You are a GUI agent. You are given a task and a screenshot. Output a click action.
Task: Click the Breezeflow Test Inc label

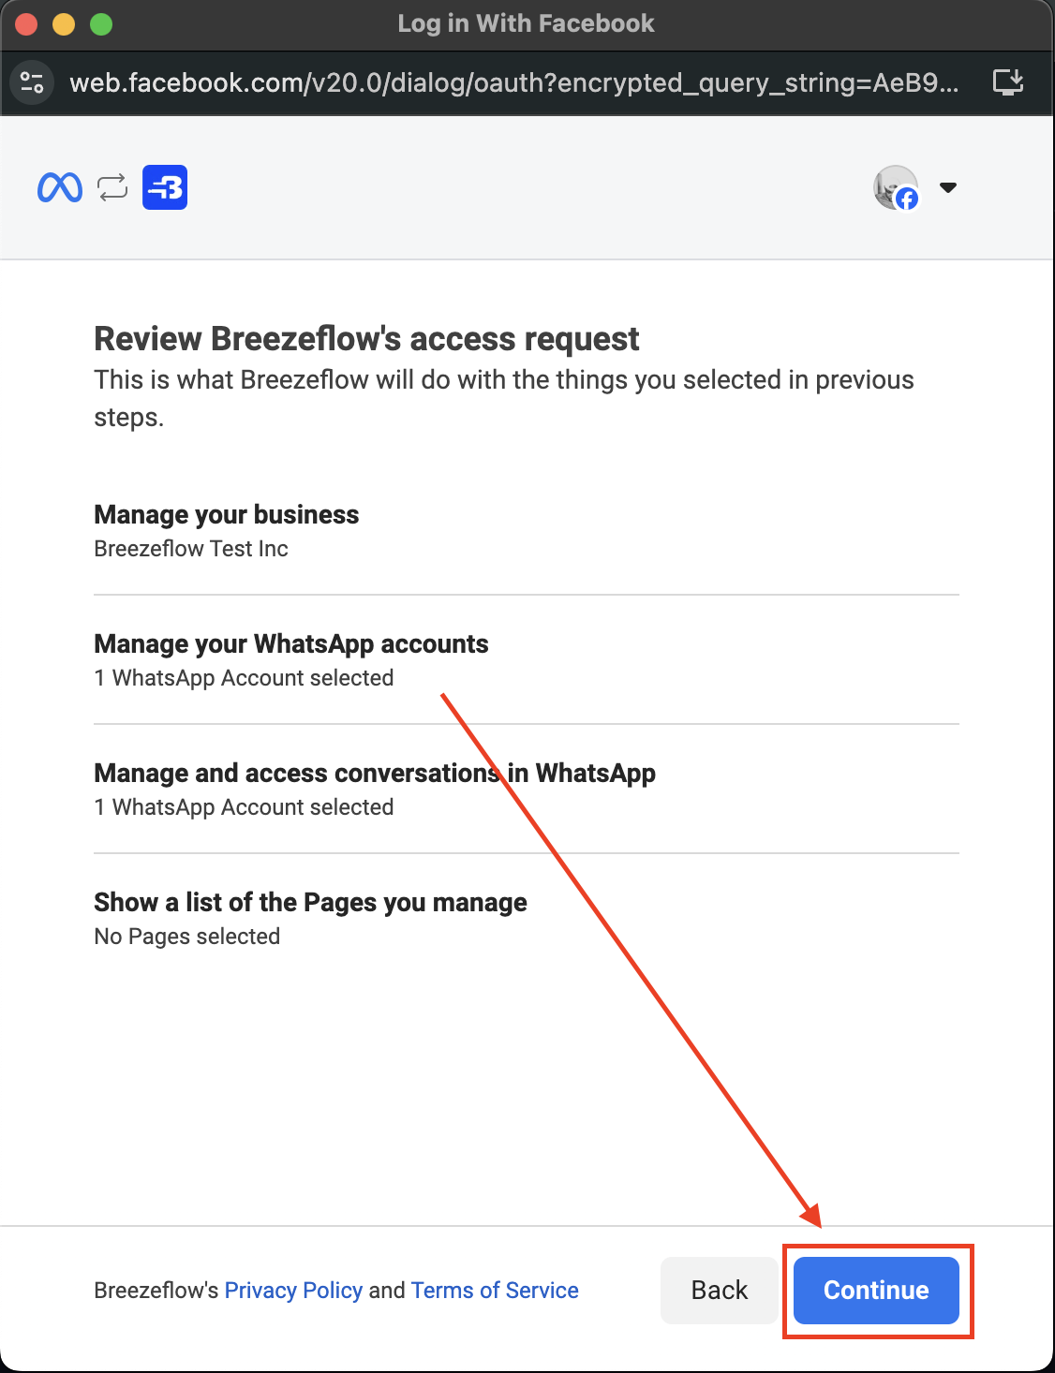[x=190, y=549]
